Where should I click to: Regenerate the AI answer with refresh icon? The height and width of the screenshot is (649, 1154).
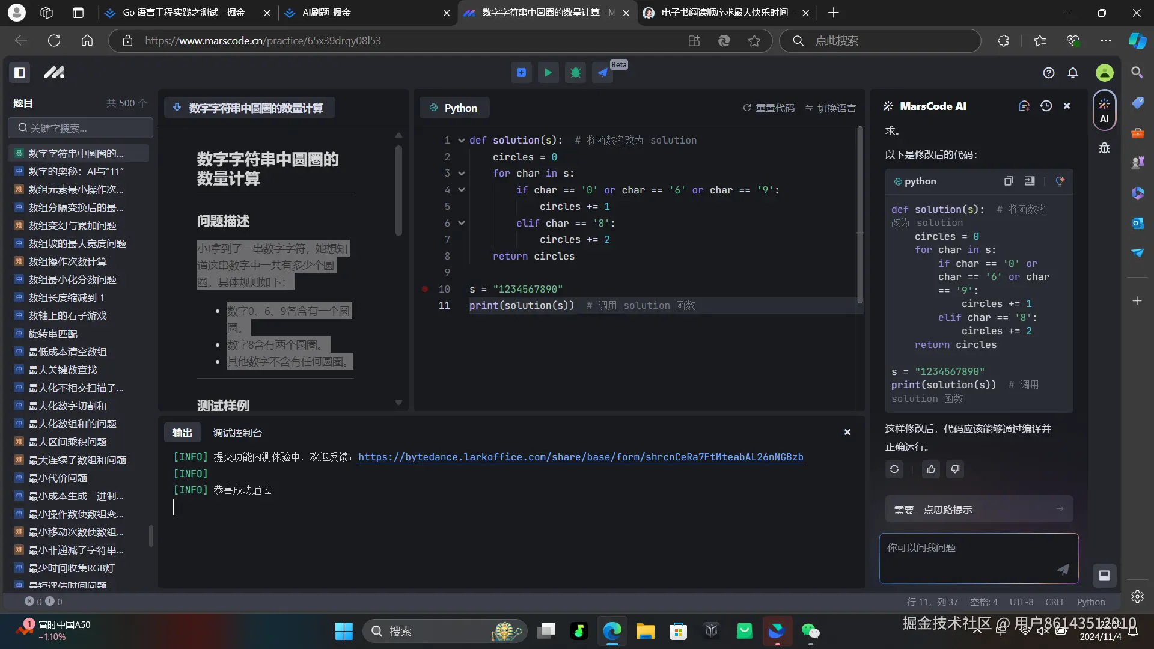coord(894,469)
